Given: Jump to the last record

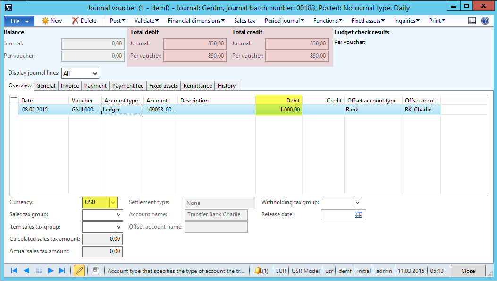Looking at the screenshot, I should tap(62, 271).
